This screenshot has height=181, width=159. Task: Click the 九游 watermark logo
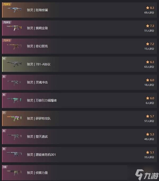click(147, 175)
